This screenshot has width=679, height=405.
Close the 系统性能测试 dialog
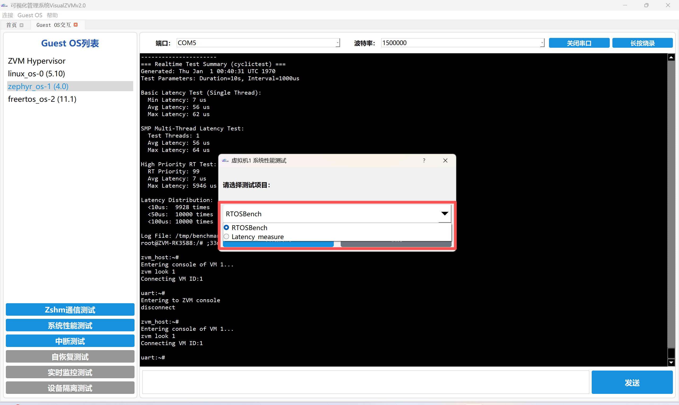445,160
